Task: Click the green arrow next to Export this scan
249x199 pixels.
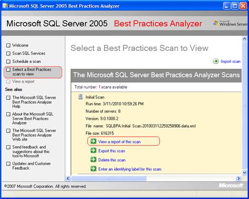Action: pyautogui.click(x=94, y=150)
